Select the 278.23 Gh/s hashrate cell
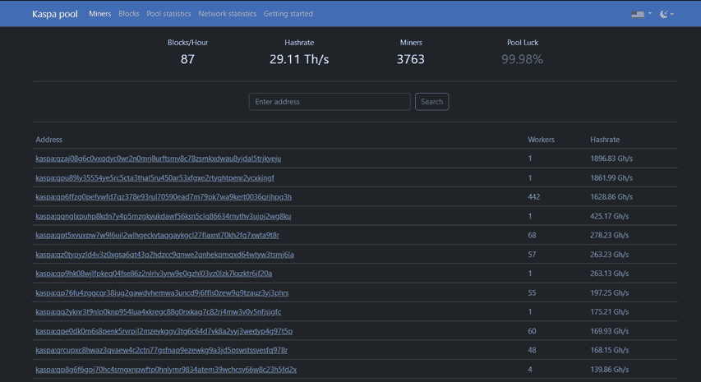Screen dimensions: 701x382 coord(609,236)
